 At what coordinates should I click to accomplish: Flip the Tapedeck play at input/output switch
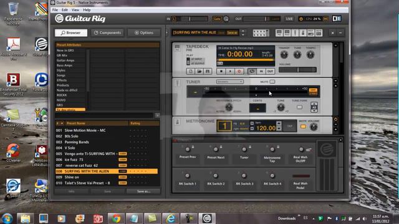[188, 61]
